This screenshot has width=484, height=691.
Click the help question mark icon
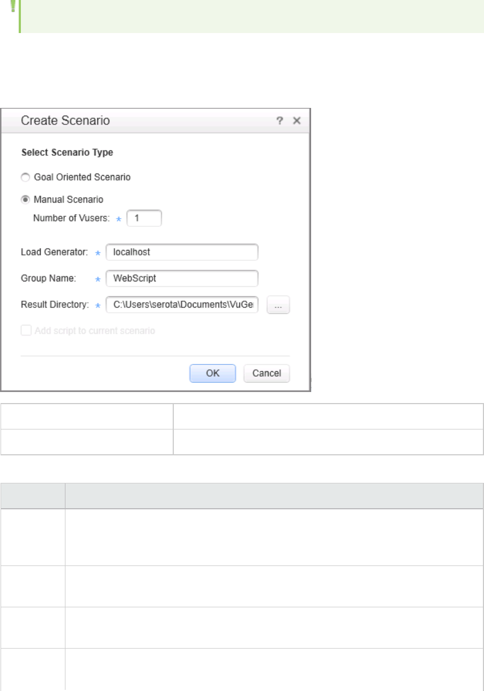pyautogui.click(x=280, y=121)
